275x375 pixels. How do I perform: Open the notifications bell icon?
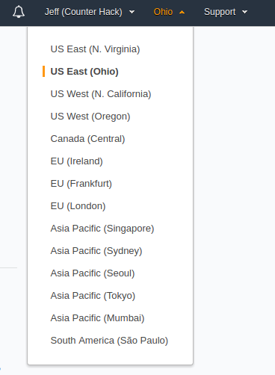(19, 12)
